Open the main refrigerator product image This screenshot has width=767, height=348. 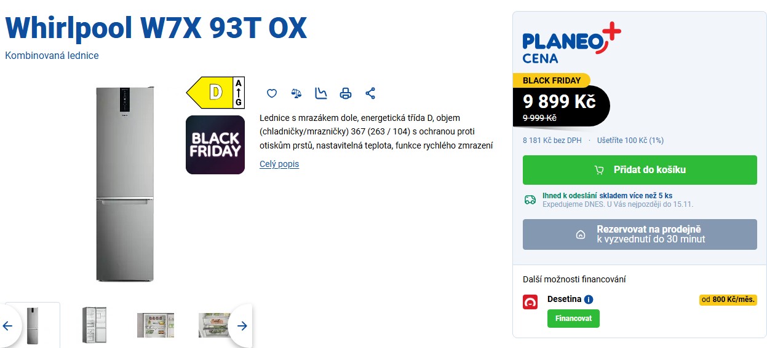click(x=124, y=184)
